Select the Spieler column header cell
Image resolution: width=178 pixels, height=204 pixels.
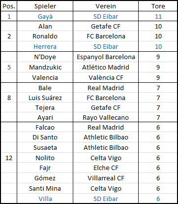point(45,6)
